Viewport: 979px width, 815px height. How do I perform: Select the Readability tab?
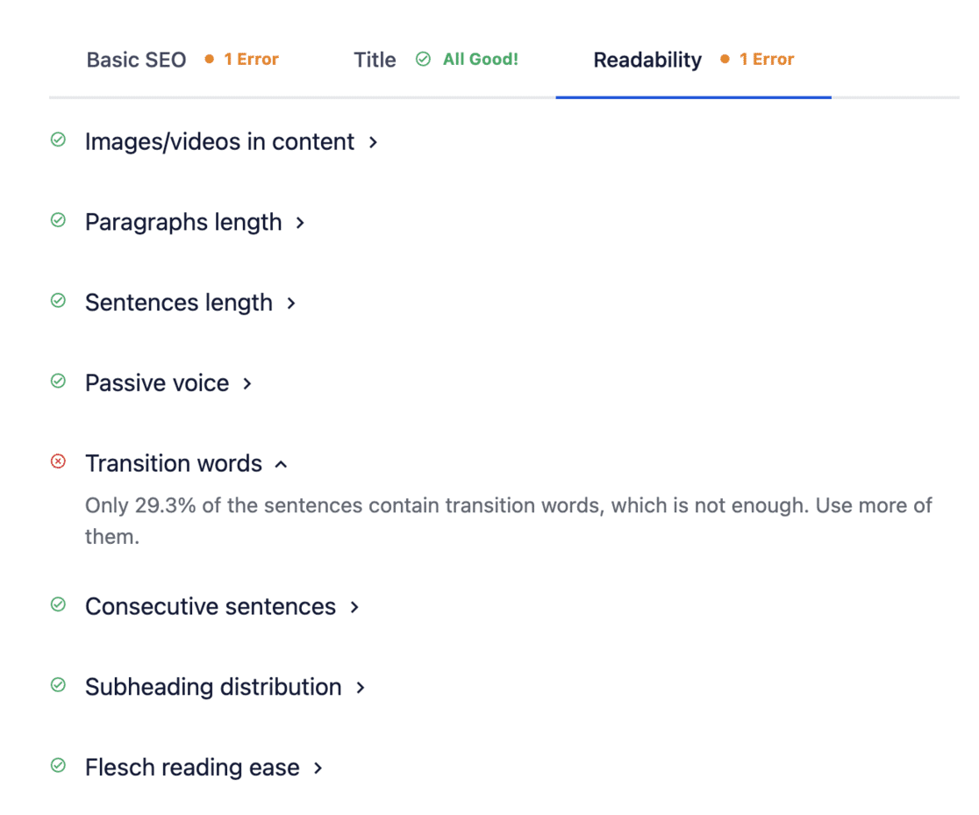(x=647, y=60)
